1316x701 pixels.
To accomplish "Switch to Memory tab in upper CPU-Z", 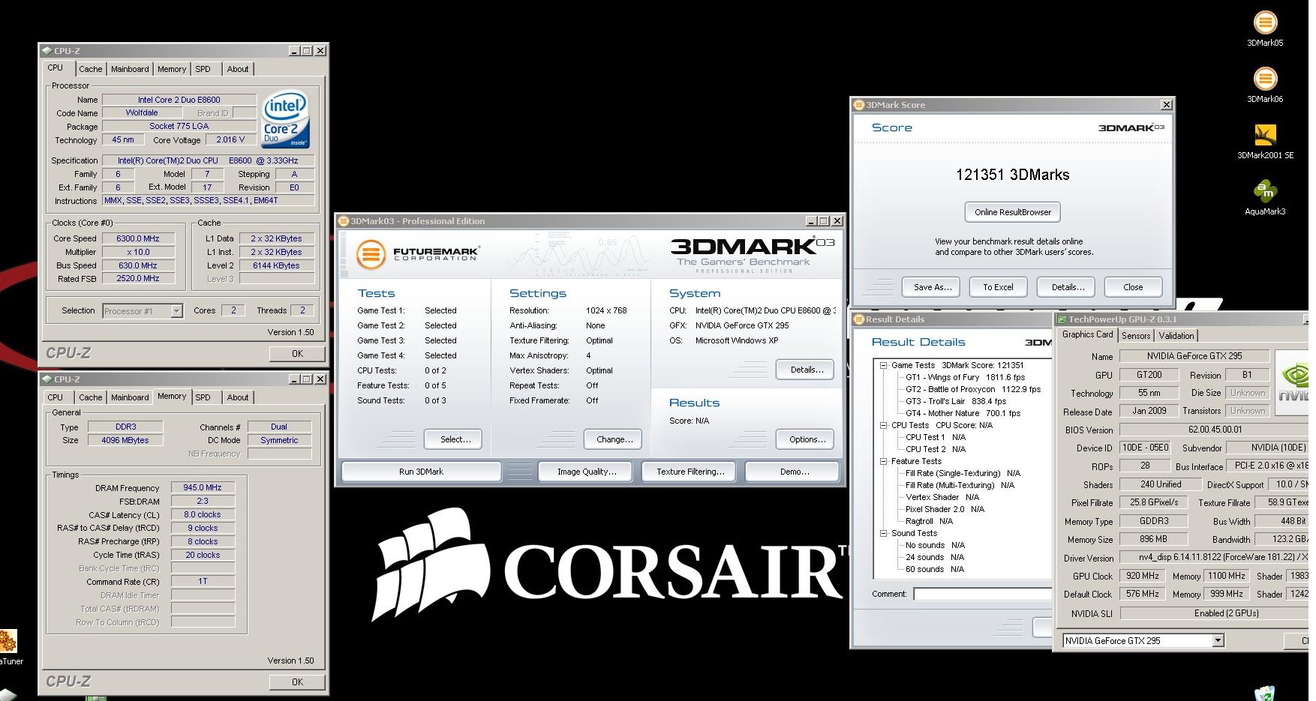I will point(172,69).
